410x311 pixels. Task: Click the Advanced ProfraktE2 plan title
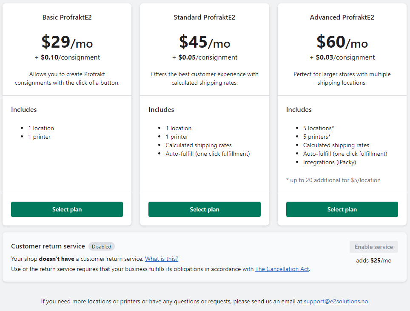click(x=342, y=17)
